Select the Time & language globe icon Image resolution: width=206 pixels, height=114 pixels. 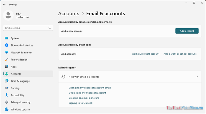(6, 81)
